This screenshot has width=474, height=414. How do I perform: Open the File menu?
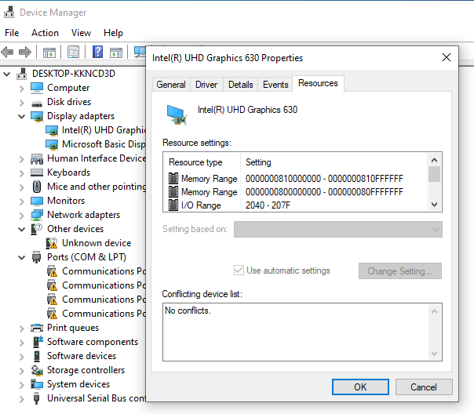(12, 33)
